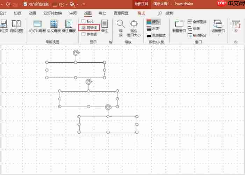Screen dimensions: 245x175
Task: Click left-middle resize handle of the middle rectangle
Action: (x=59, y=99)
